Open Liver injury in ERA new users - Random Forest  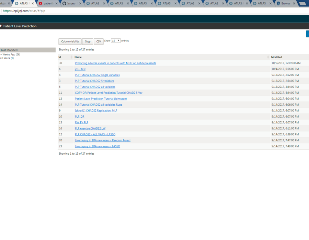click(103, 140)
